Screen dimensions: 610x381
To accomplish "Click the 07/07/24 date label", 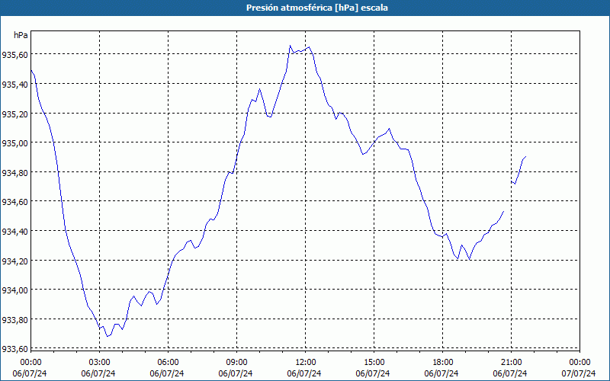I will coord(579,373).
